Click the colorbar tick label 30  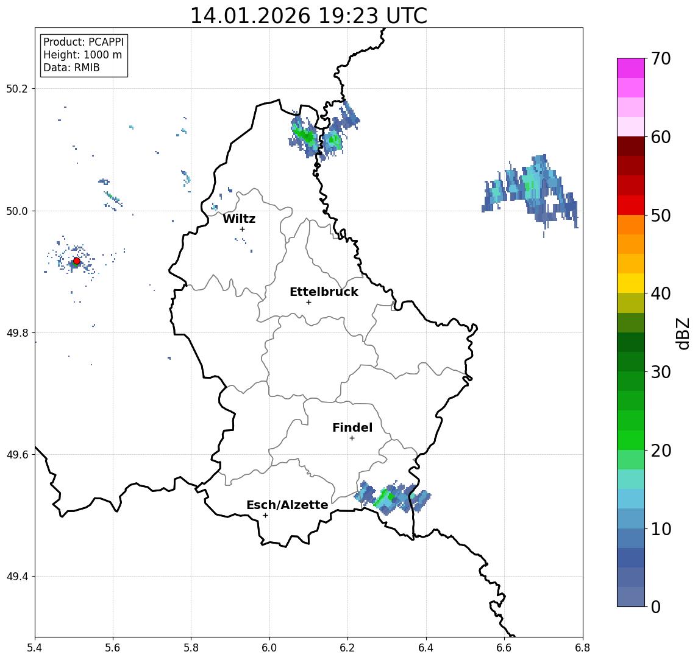pos(661,372)
